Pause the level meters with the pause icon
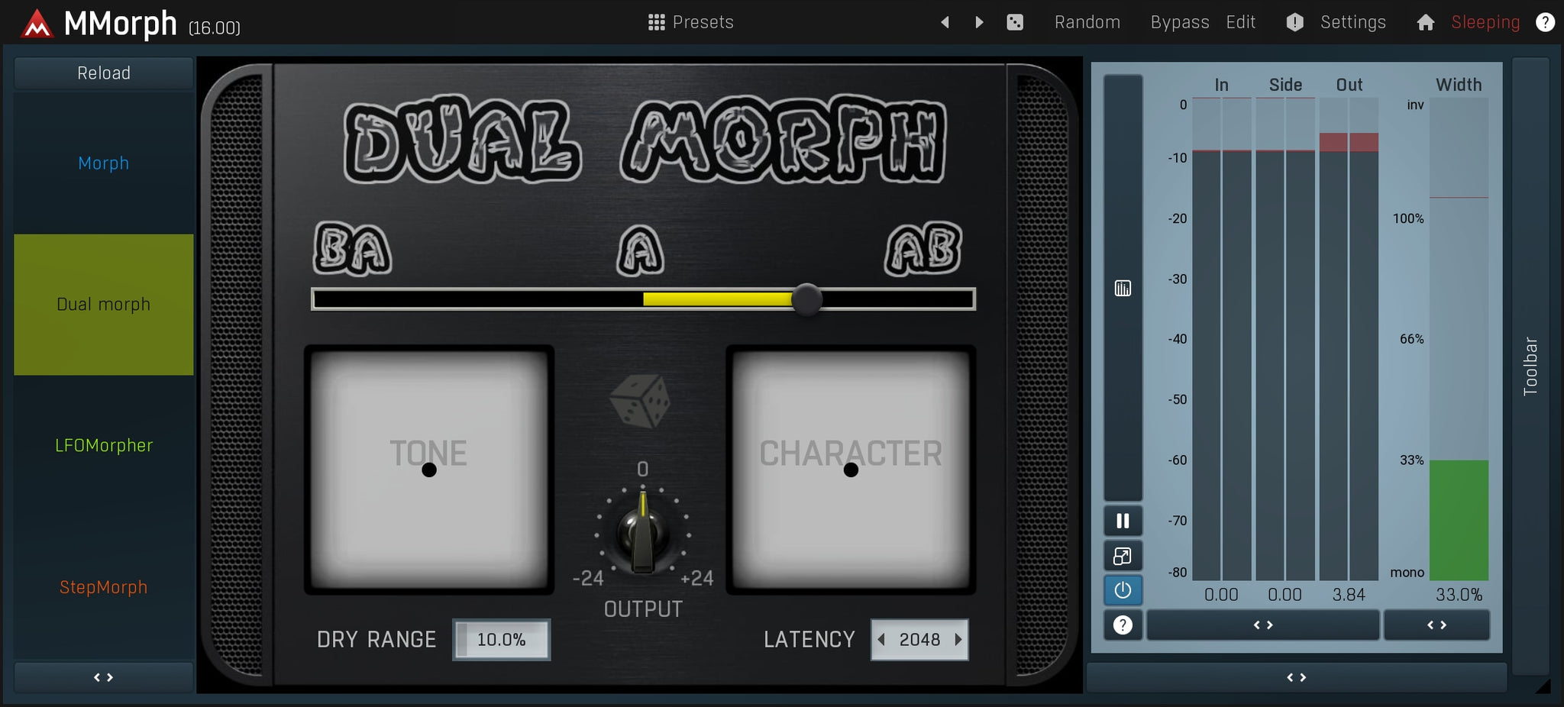 pyautogui.click(x=1122, y=520)
